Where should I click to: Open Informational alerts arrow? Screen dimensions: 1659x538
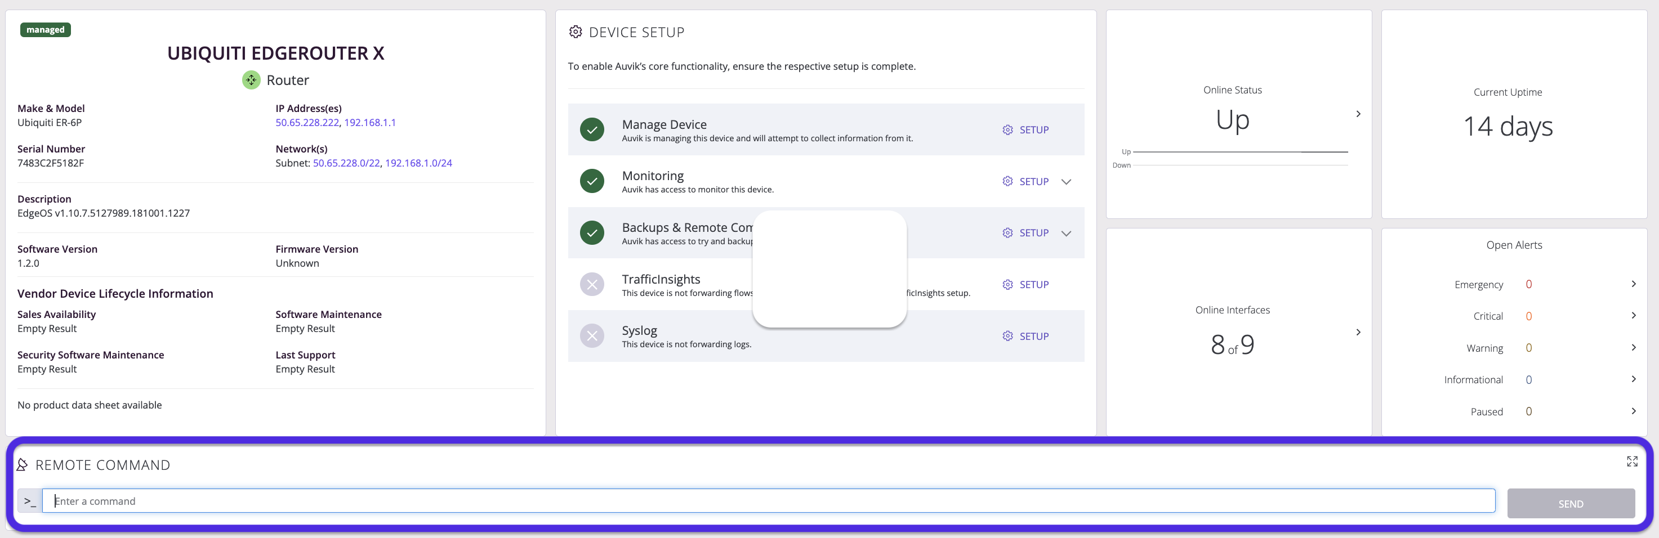(1633, 379)
